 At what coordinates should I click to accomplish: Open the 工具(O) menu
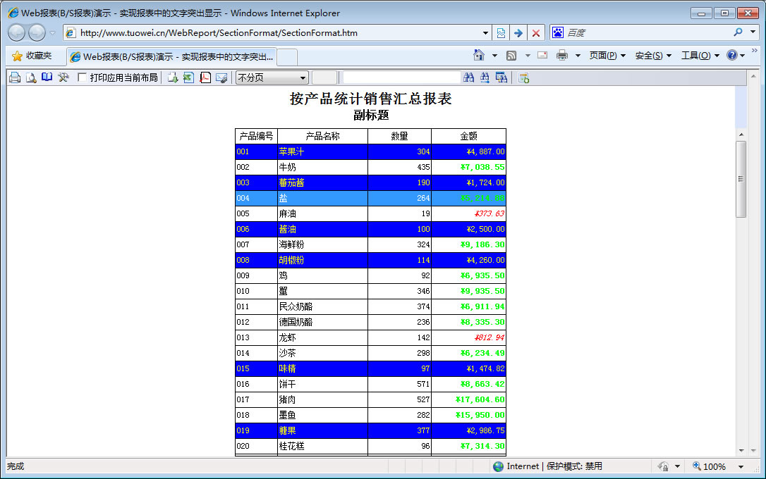coord(700,55)
